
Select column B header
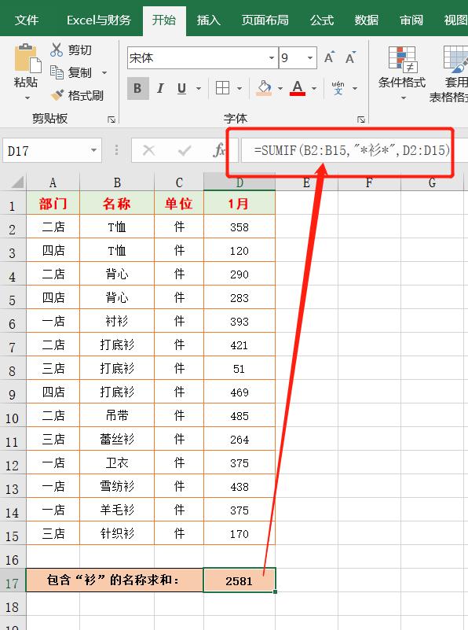pos(117,182)
